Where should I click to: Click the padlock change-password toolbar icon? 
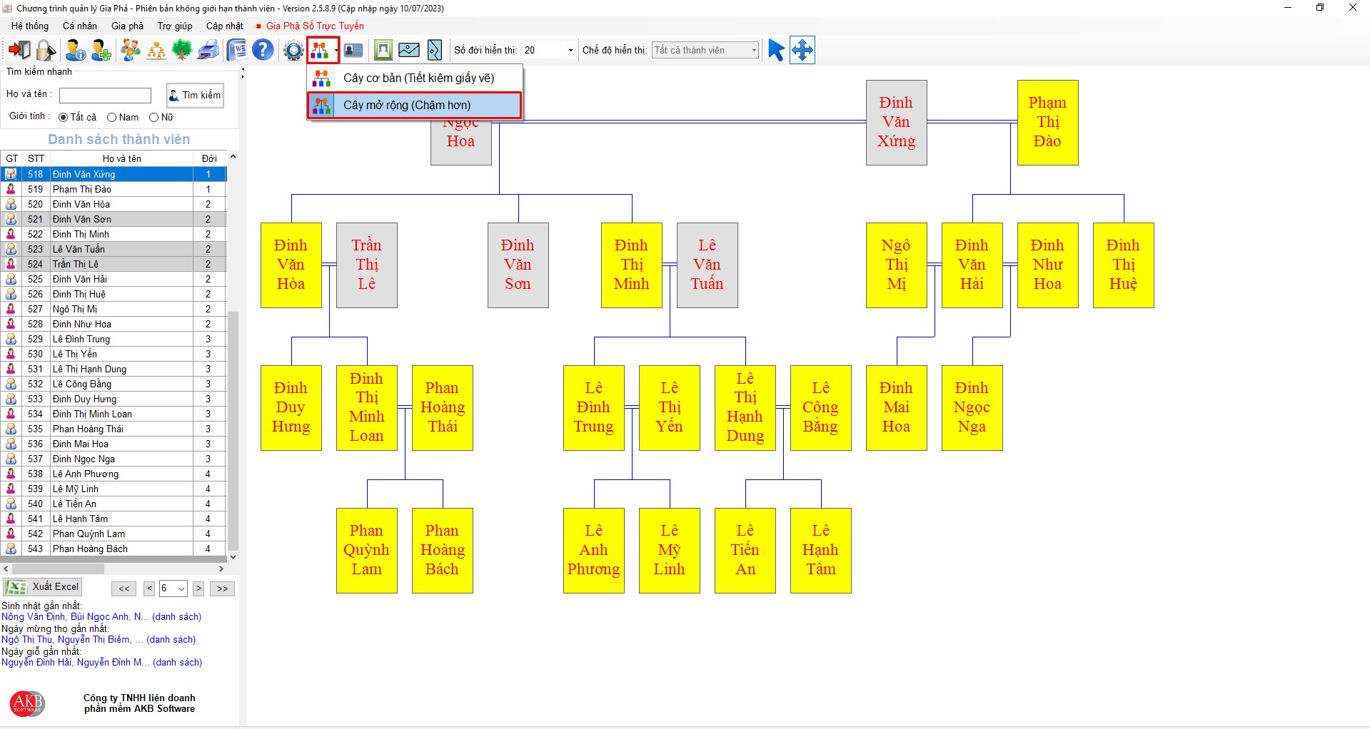coord(46,50)
